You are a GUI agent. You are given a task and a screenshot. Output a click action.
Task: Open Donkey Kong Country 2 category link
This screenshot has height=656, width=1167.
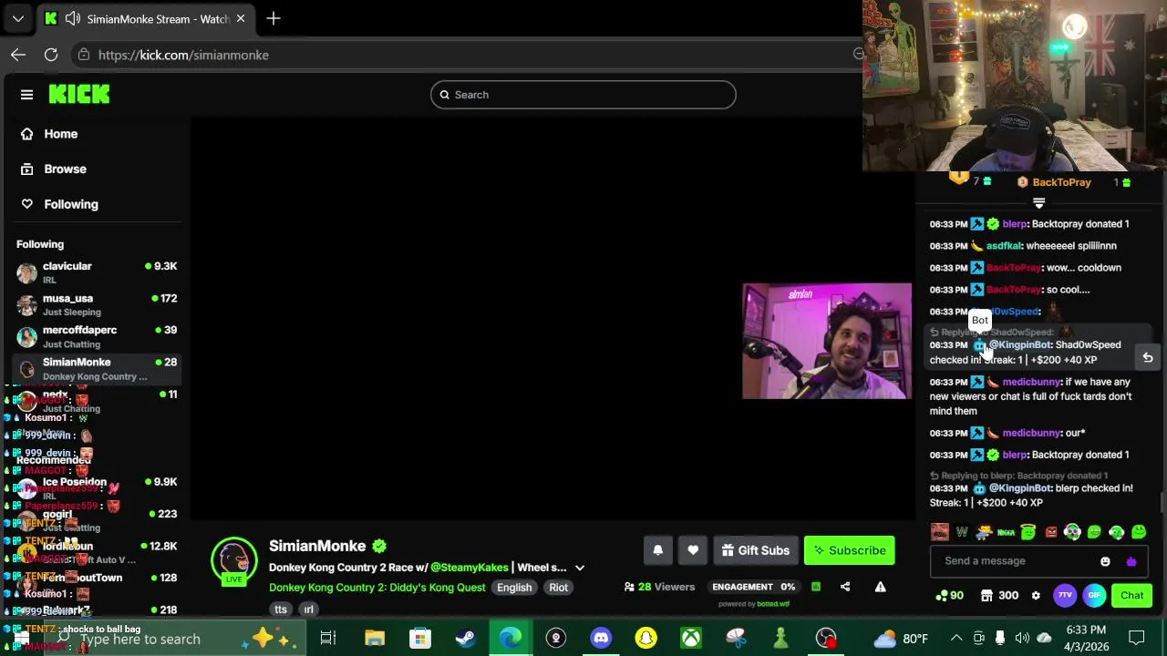pos(377,588)
